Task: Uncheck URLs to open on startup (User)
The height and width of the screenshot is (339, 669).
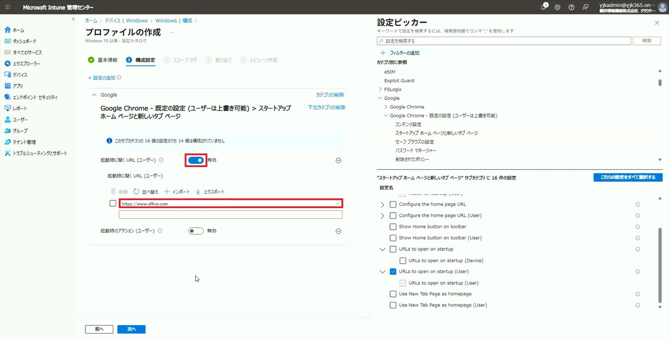Action: [x=393, y=272]
